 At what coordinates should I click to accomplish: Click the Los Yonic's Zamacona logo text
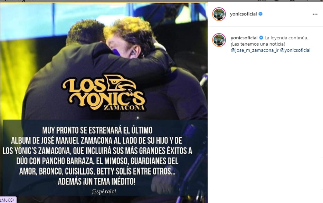click(x=104, y=93)
